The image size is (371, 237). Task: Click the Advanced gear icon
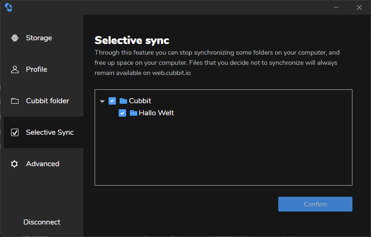(x=14, y=164)
